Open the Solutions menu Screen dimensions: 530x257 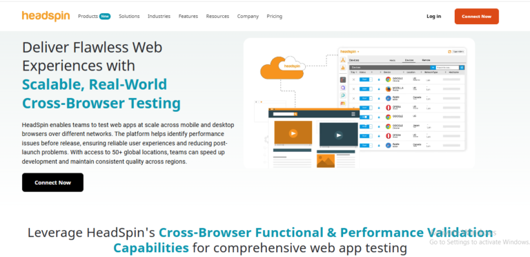click(x=129, y=16)
